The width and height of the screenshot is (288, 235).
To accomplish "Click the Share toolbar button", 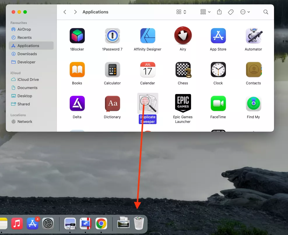I will click(x=219, y=12).
